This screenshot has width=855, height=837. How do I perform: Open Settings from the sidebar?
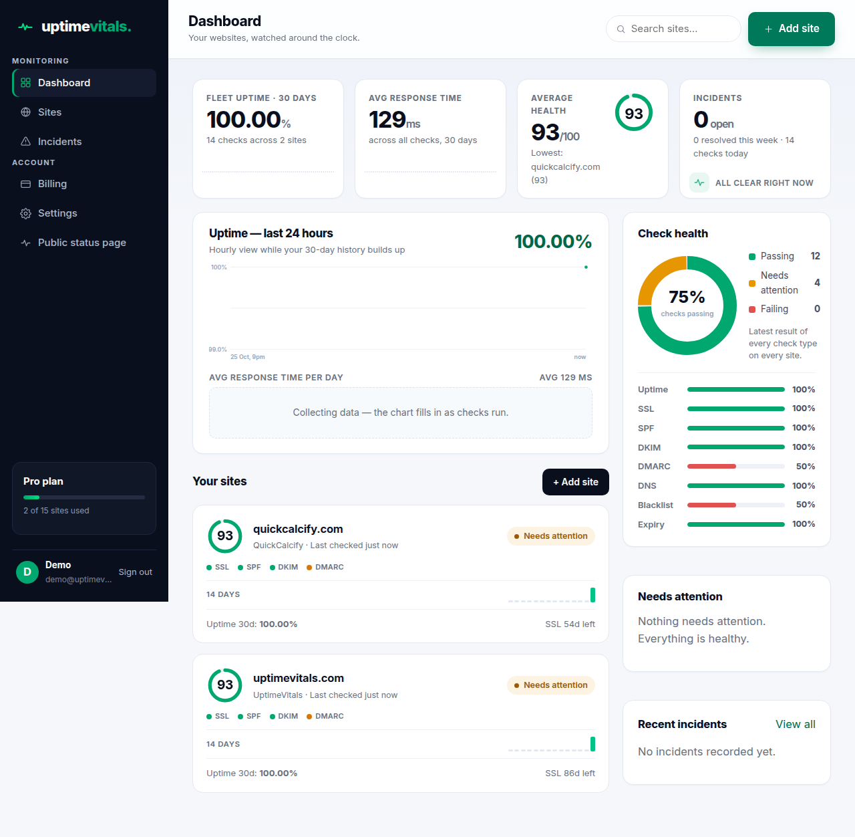click(x=84, y=213)
